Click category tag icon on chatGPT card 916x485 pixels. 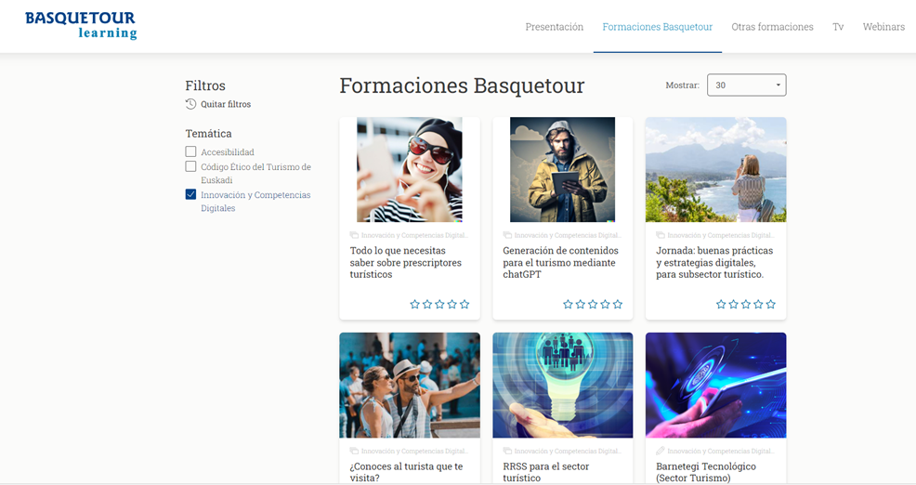(x=507, y=236)
